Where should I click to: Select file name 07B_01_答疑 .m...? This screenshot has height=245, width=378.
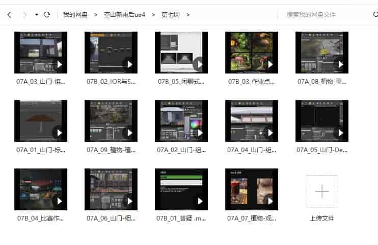click(x=181, y=218)
